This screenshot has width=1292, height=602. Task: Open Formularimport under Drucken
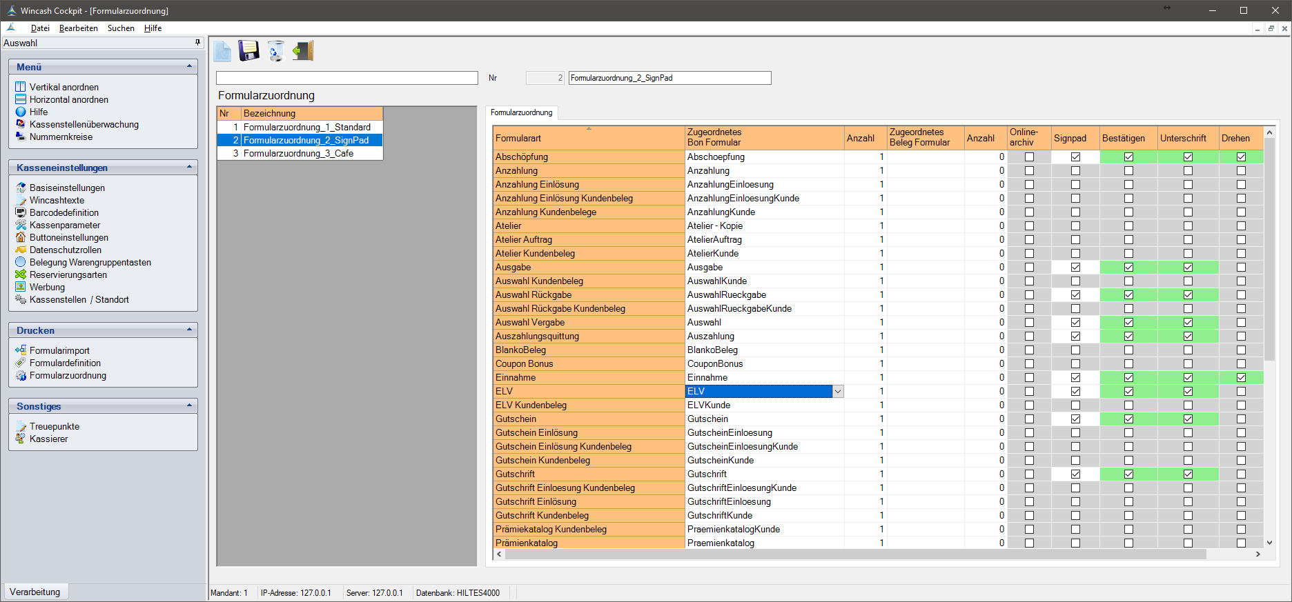click(59, 350)
